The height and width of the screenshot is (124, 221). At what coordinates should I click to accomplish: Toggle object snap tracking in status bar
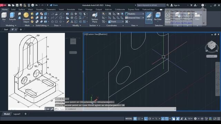[x=163, y=119]
